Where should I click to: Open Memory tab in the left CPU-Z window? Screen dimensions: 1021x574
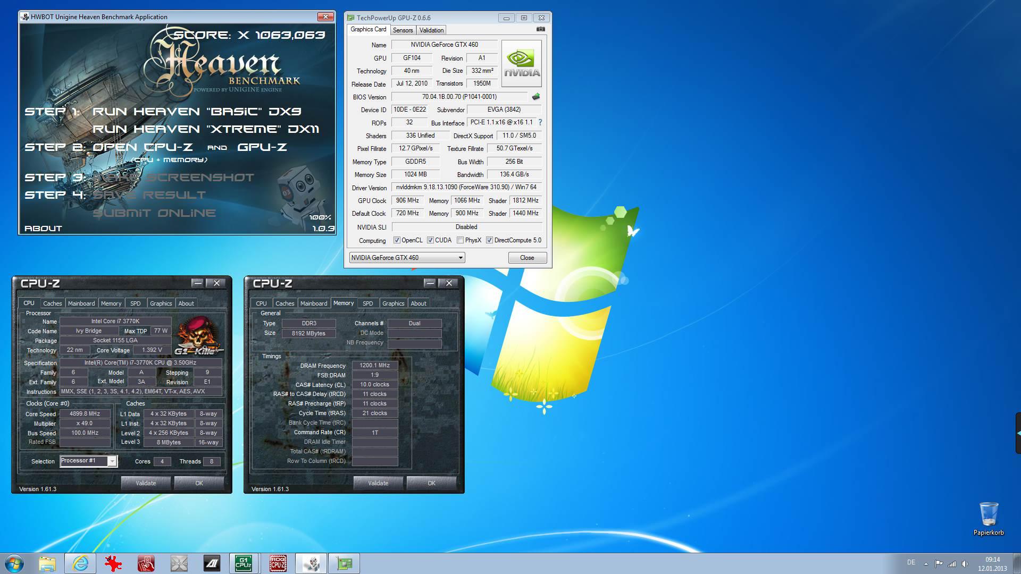click(111, 303)
